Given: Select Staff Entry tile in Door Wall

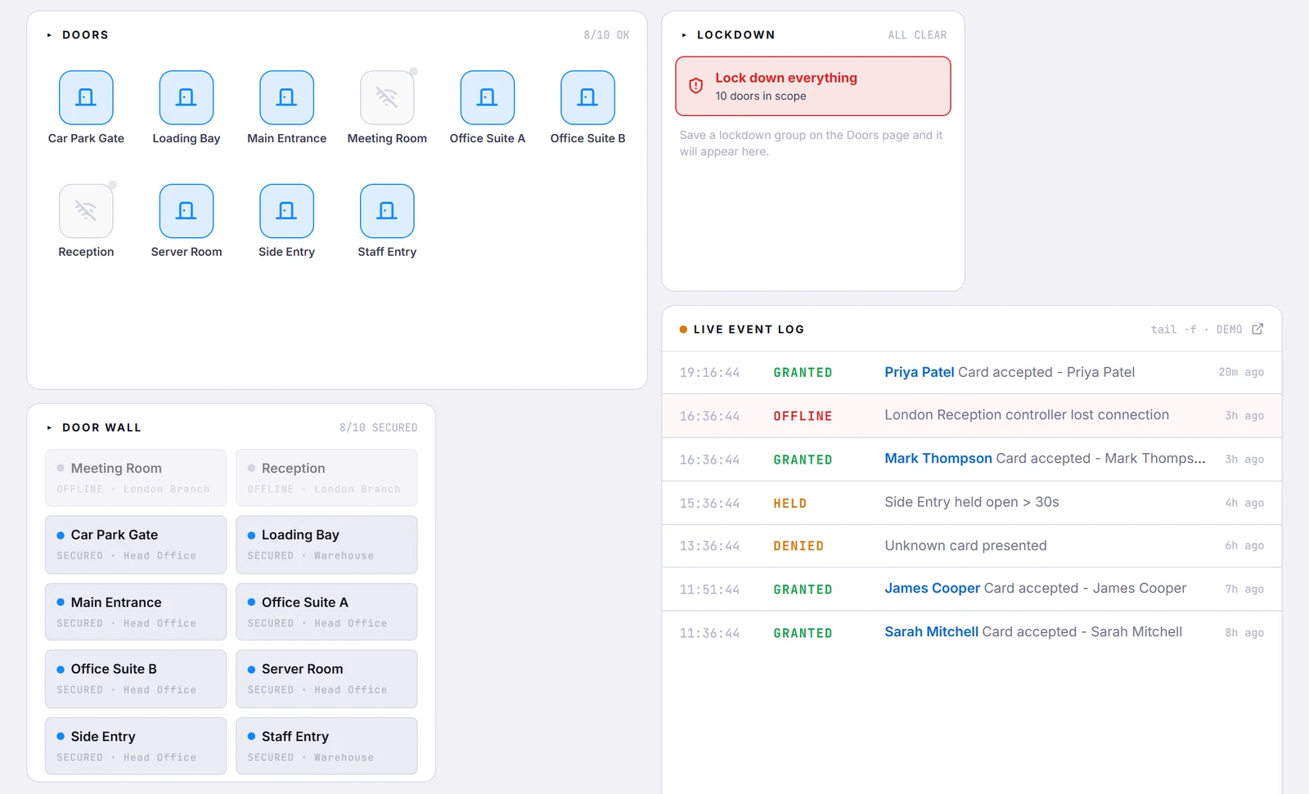Looking at the screenshot, I should [326, 746].
